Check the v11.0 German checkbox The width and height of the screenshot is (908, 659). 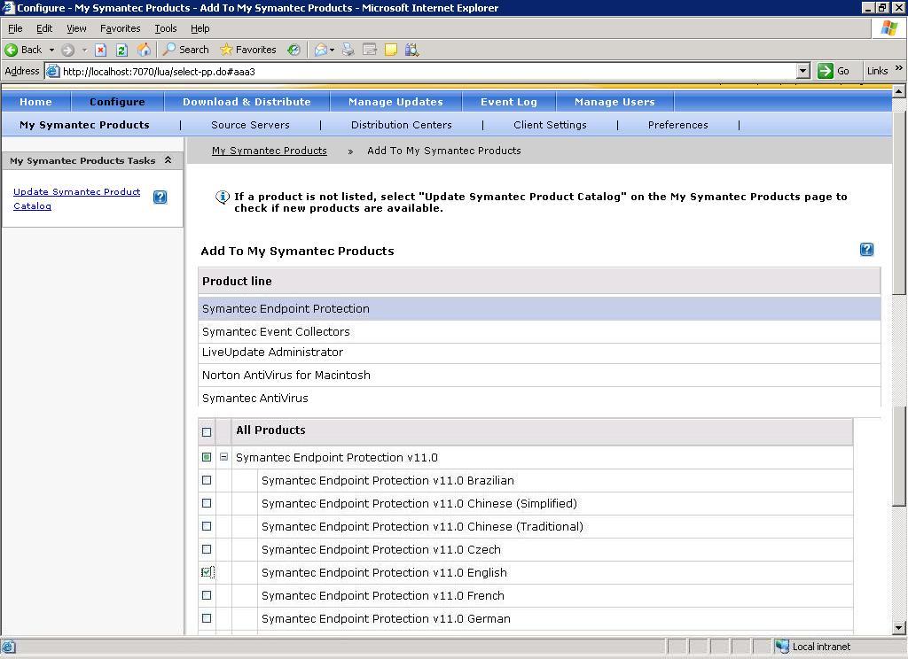click(x=207, y=618)
